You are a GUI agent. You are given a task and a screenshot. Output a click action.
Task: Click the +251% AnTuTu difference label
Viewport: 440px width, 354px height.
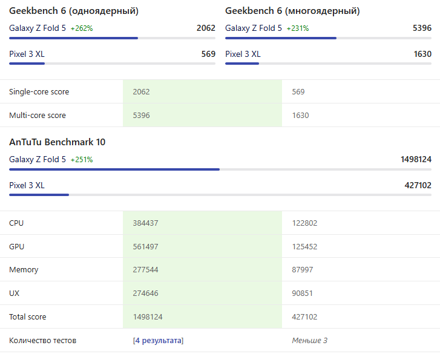[x=82, y=160]
